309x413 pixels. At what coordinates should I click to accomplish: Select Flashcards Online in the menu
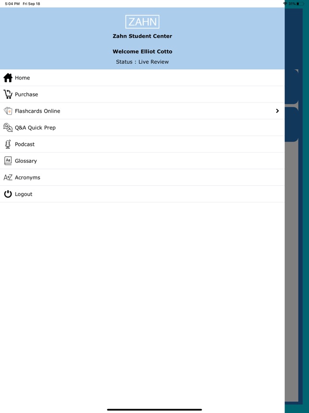point(142,111)
